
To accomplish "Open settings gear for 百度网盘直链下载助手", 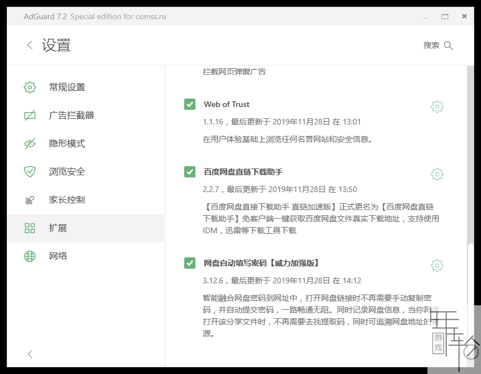I will [x=437, y=174].
